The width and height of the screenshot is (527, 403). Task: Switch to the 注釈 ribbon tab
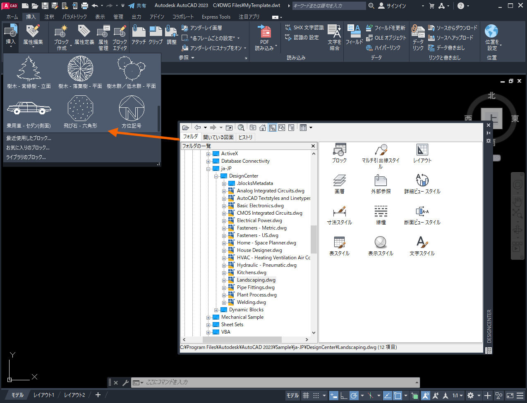49,17
